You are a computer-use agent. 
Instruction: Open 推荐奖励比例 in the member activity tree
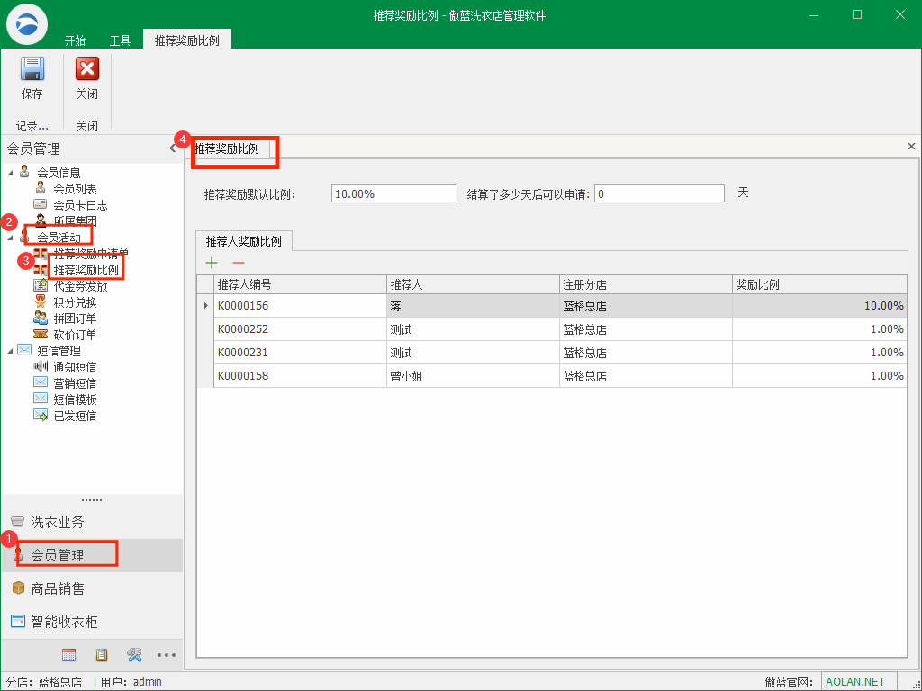tap(86, 270)
